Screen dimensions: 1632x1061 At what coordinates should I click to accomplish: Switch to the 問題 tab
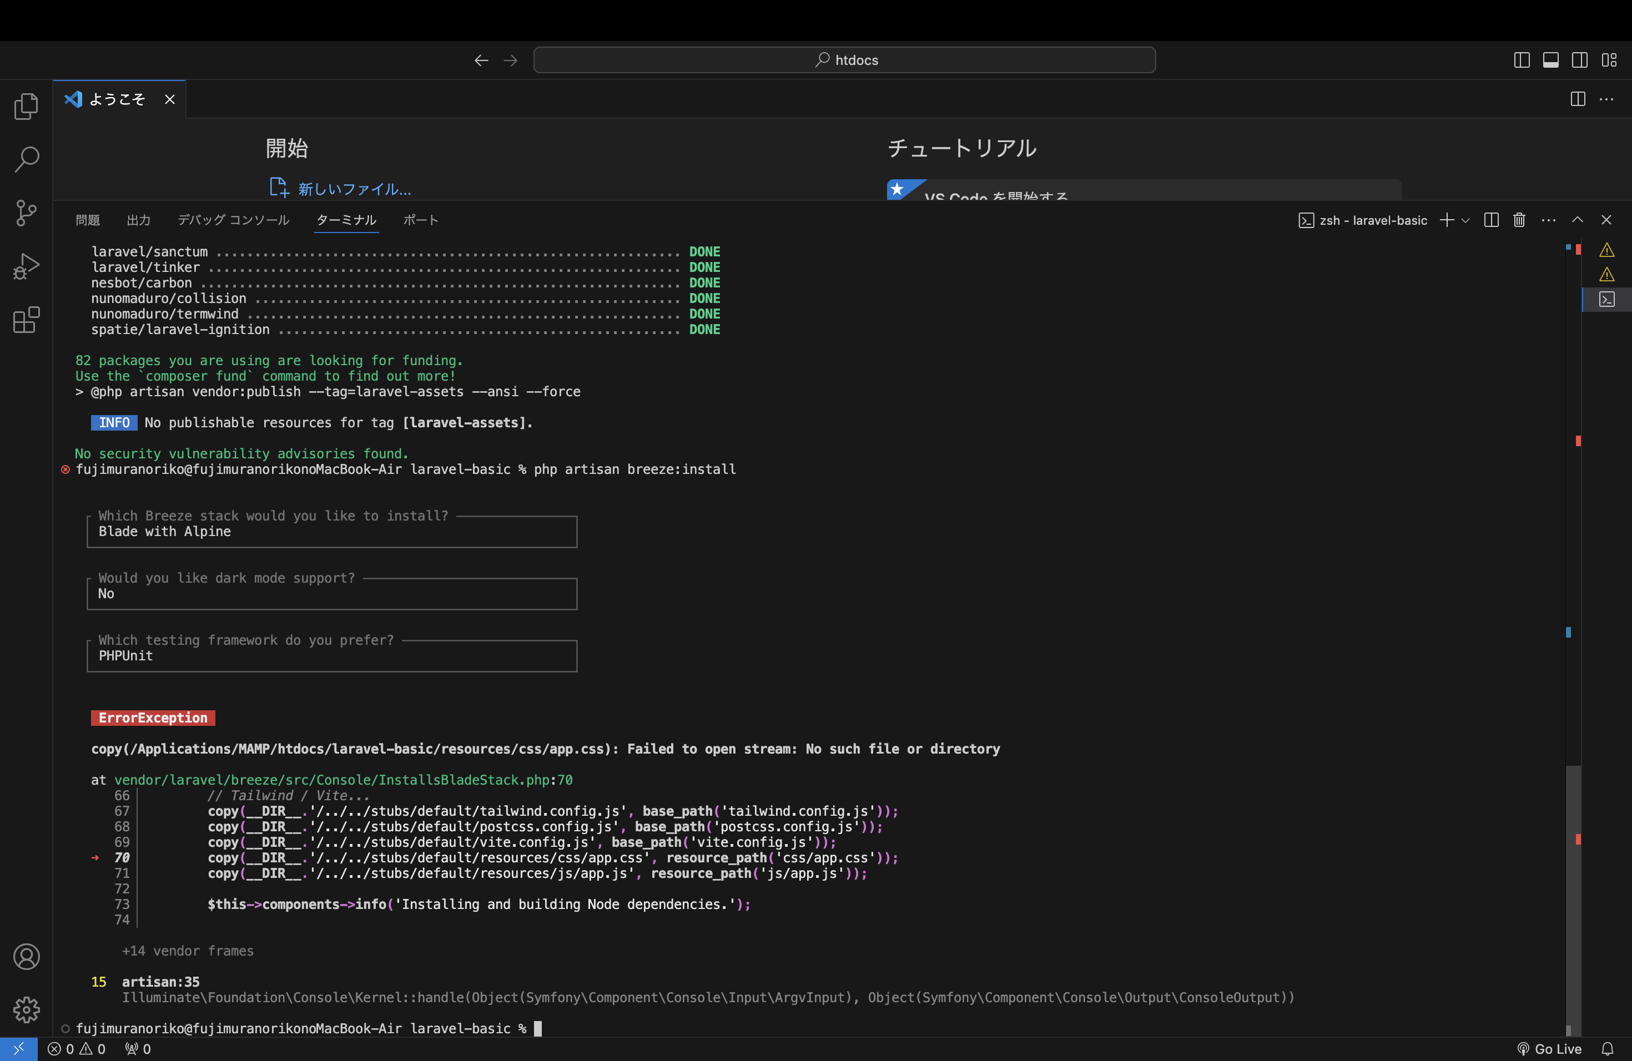tap(87, 220)
